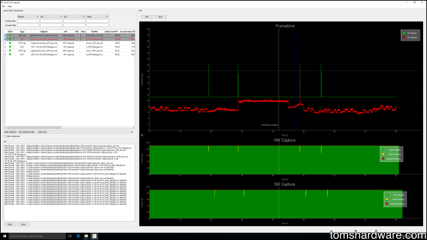Sort by the Delivered FPS column header
Image resolution: width=427 pixels, height=240 pixels.
click(111, 31)
